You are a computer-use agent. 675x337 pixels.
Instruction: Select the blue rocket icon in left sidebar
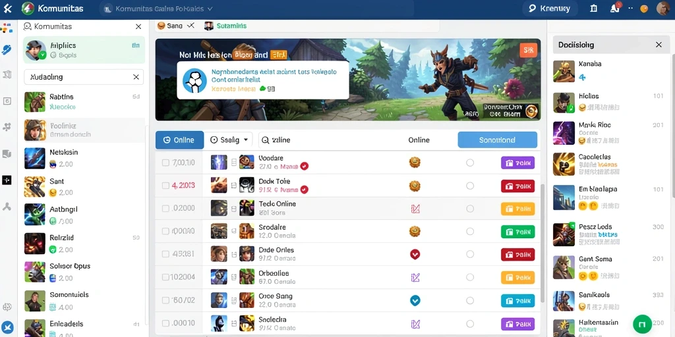[7, 50]
